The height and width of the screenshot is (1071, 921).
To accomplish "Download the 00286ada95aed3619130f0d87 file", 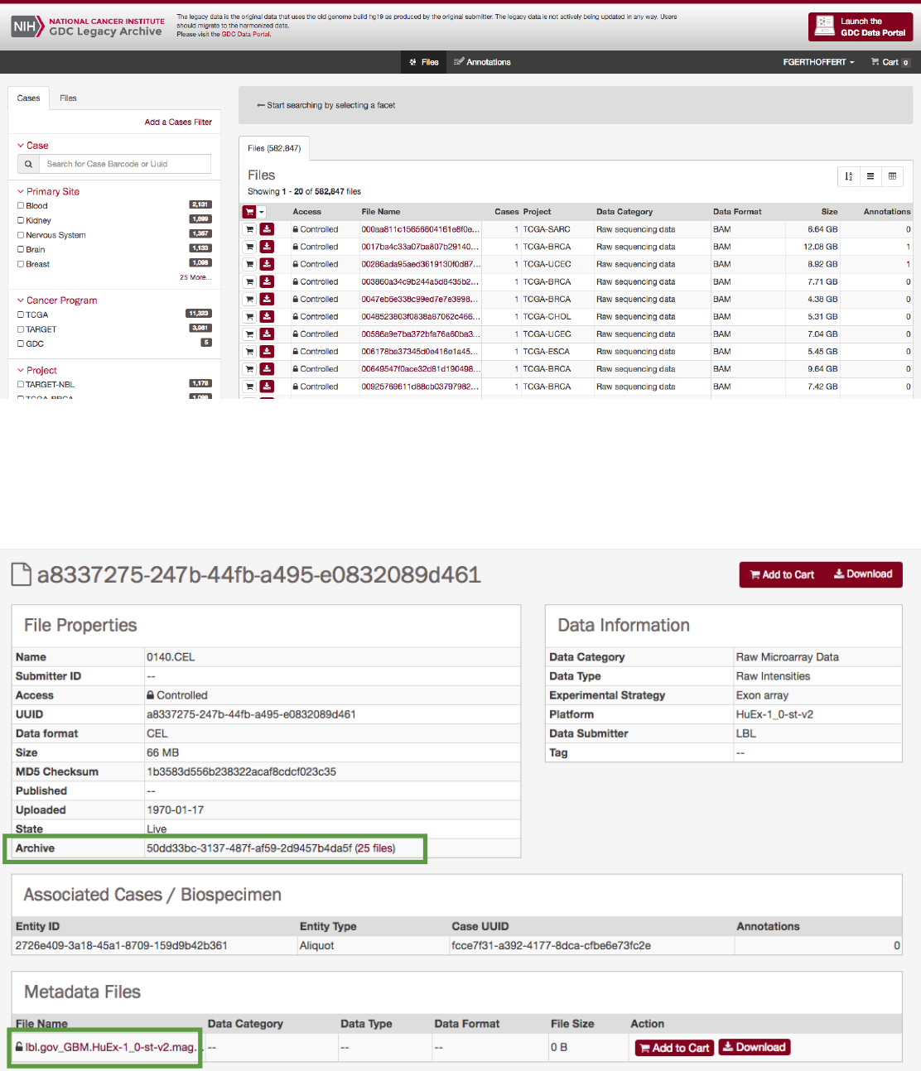I will (x=267, y=264).
